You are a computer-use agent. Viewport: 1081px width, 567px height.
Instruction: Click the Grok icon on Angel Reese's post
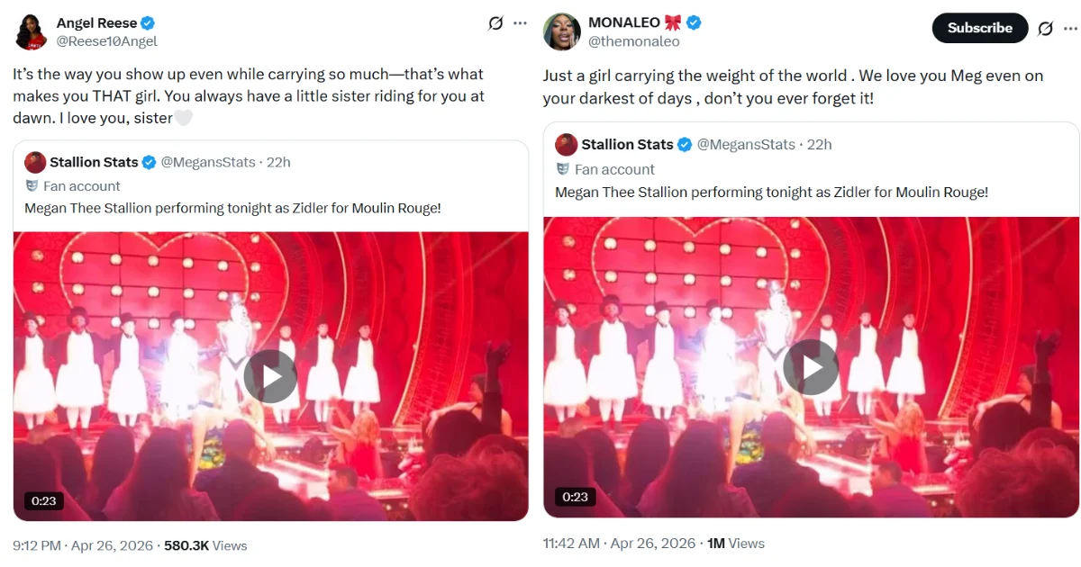495,23
